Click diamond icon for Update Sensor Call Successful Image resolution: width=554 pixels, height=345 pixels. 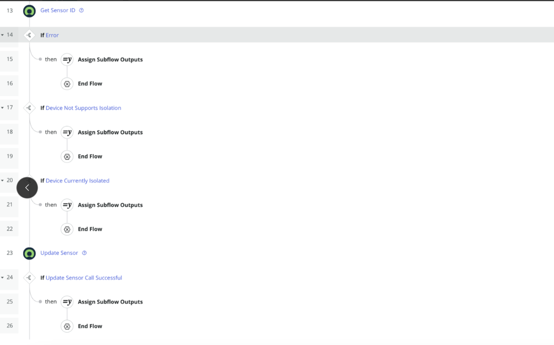click(x=29, y=278)
